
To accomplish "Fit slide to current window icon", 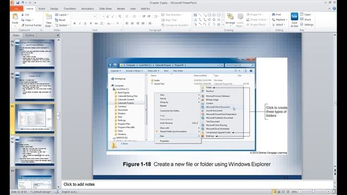I will [x=334, y=192].
